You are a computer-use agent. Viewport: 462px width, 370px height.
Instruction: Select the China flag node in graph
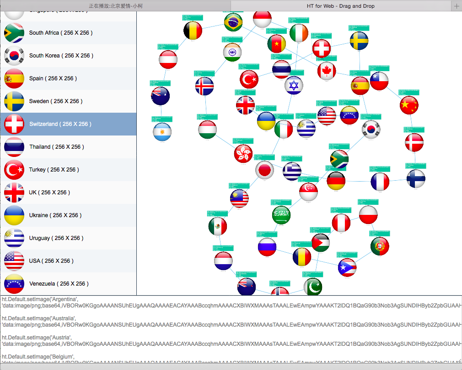409,105
